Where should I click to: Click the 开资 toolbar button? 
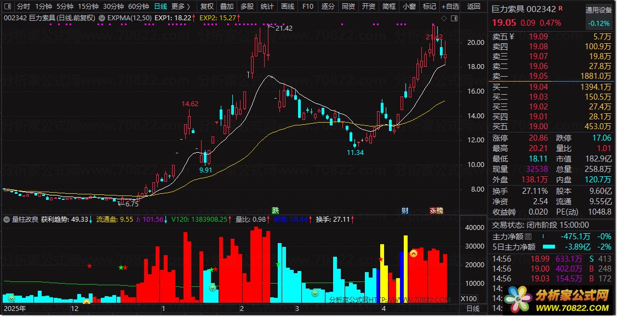tap(369, 7)
